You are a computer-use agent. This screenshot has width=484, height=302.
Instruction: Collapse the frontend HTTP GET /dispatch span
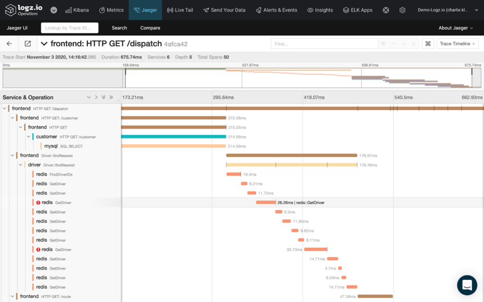coord(4,108)
